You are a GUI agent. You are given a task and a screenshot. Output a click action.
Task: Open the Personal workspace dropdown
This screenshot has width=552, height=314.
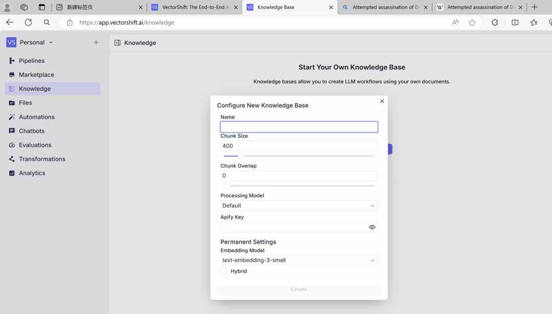click(32, 42)
